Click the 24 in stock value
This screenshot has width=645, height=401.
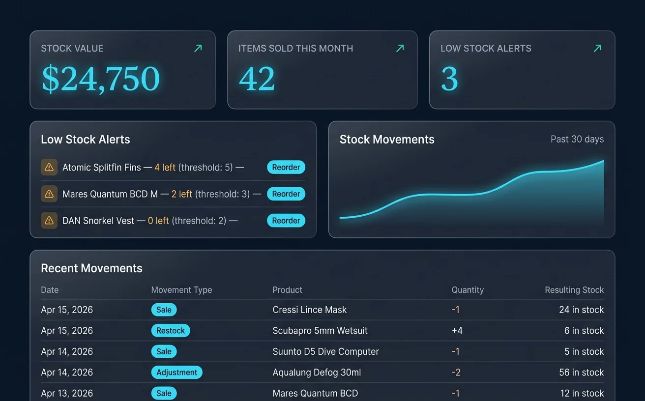coord(582,310)
